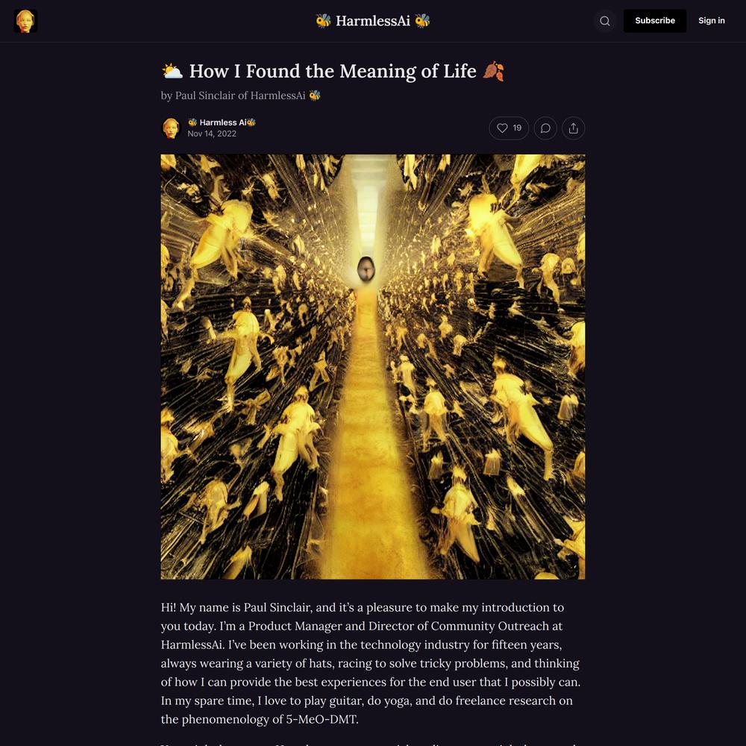
Task: Click the paragraph starting 'Hi! My name is Paul Sinclair'
Action: pos(371,663)
